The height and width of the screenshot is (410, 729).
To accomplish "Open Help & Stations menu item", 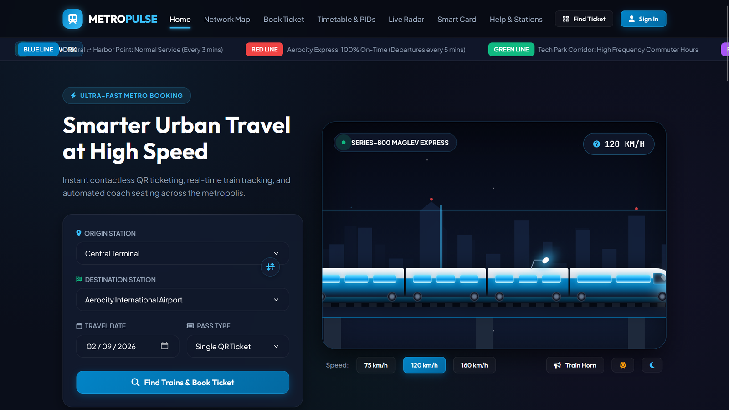I will click(x=516, y=19).
